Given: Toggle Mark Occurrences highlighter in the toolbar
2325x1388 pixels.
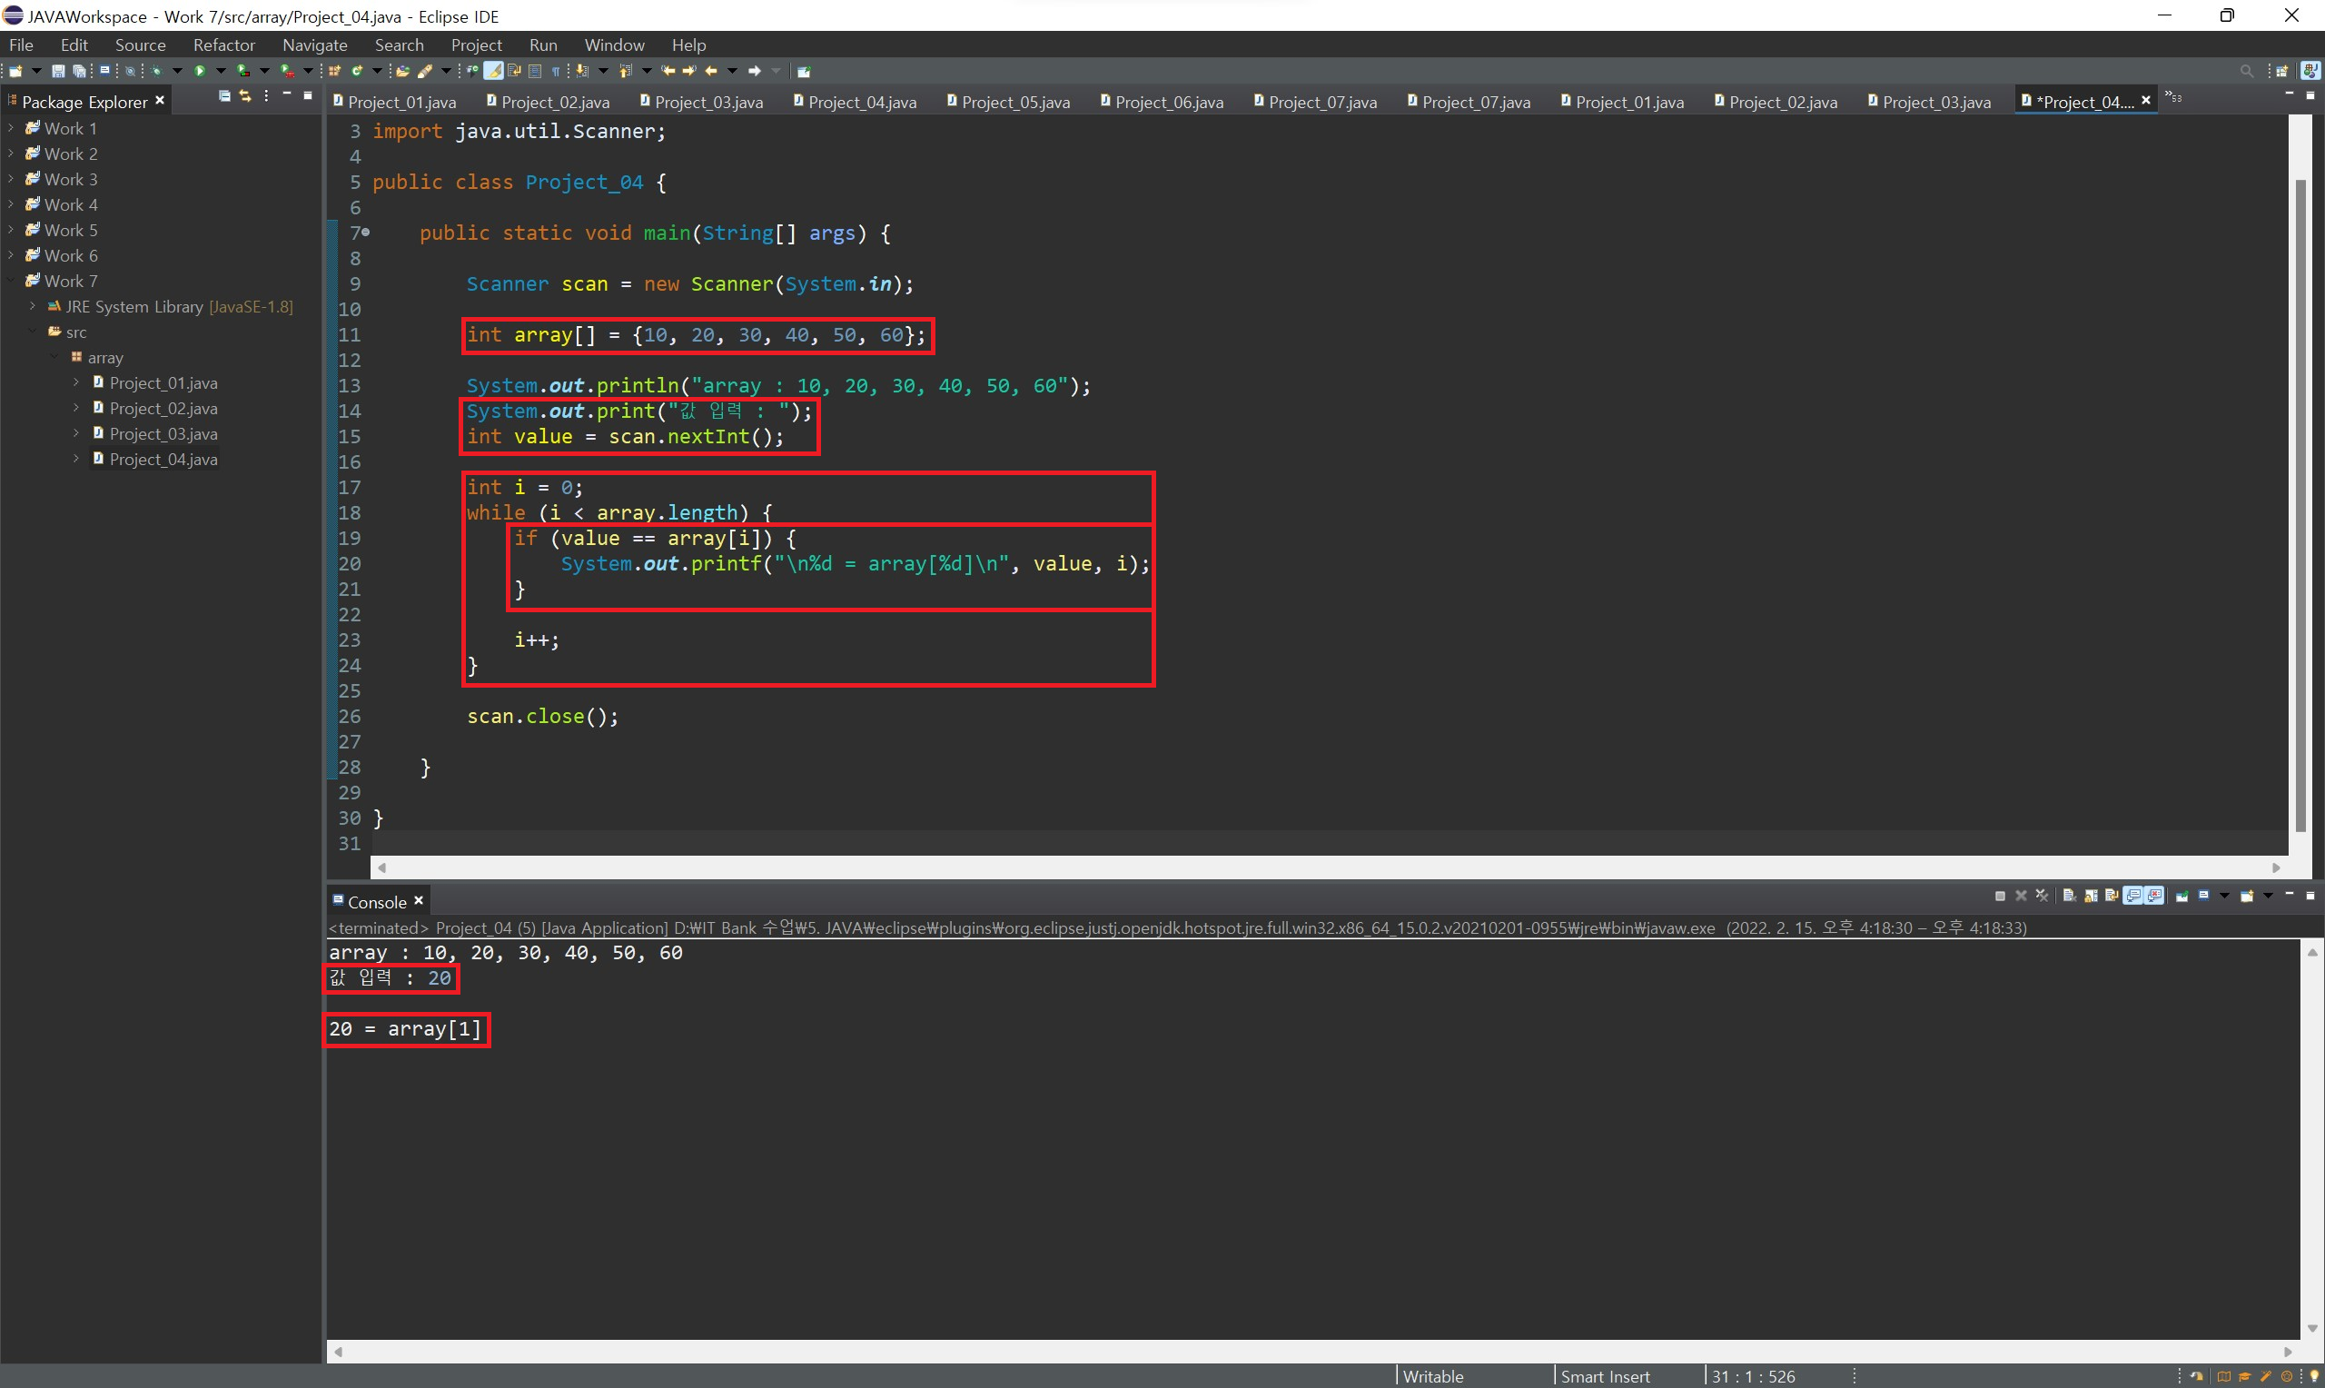Looking at the screenshot, I should pyautogui.click(x=493, y=71).
